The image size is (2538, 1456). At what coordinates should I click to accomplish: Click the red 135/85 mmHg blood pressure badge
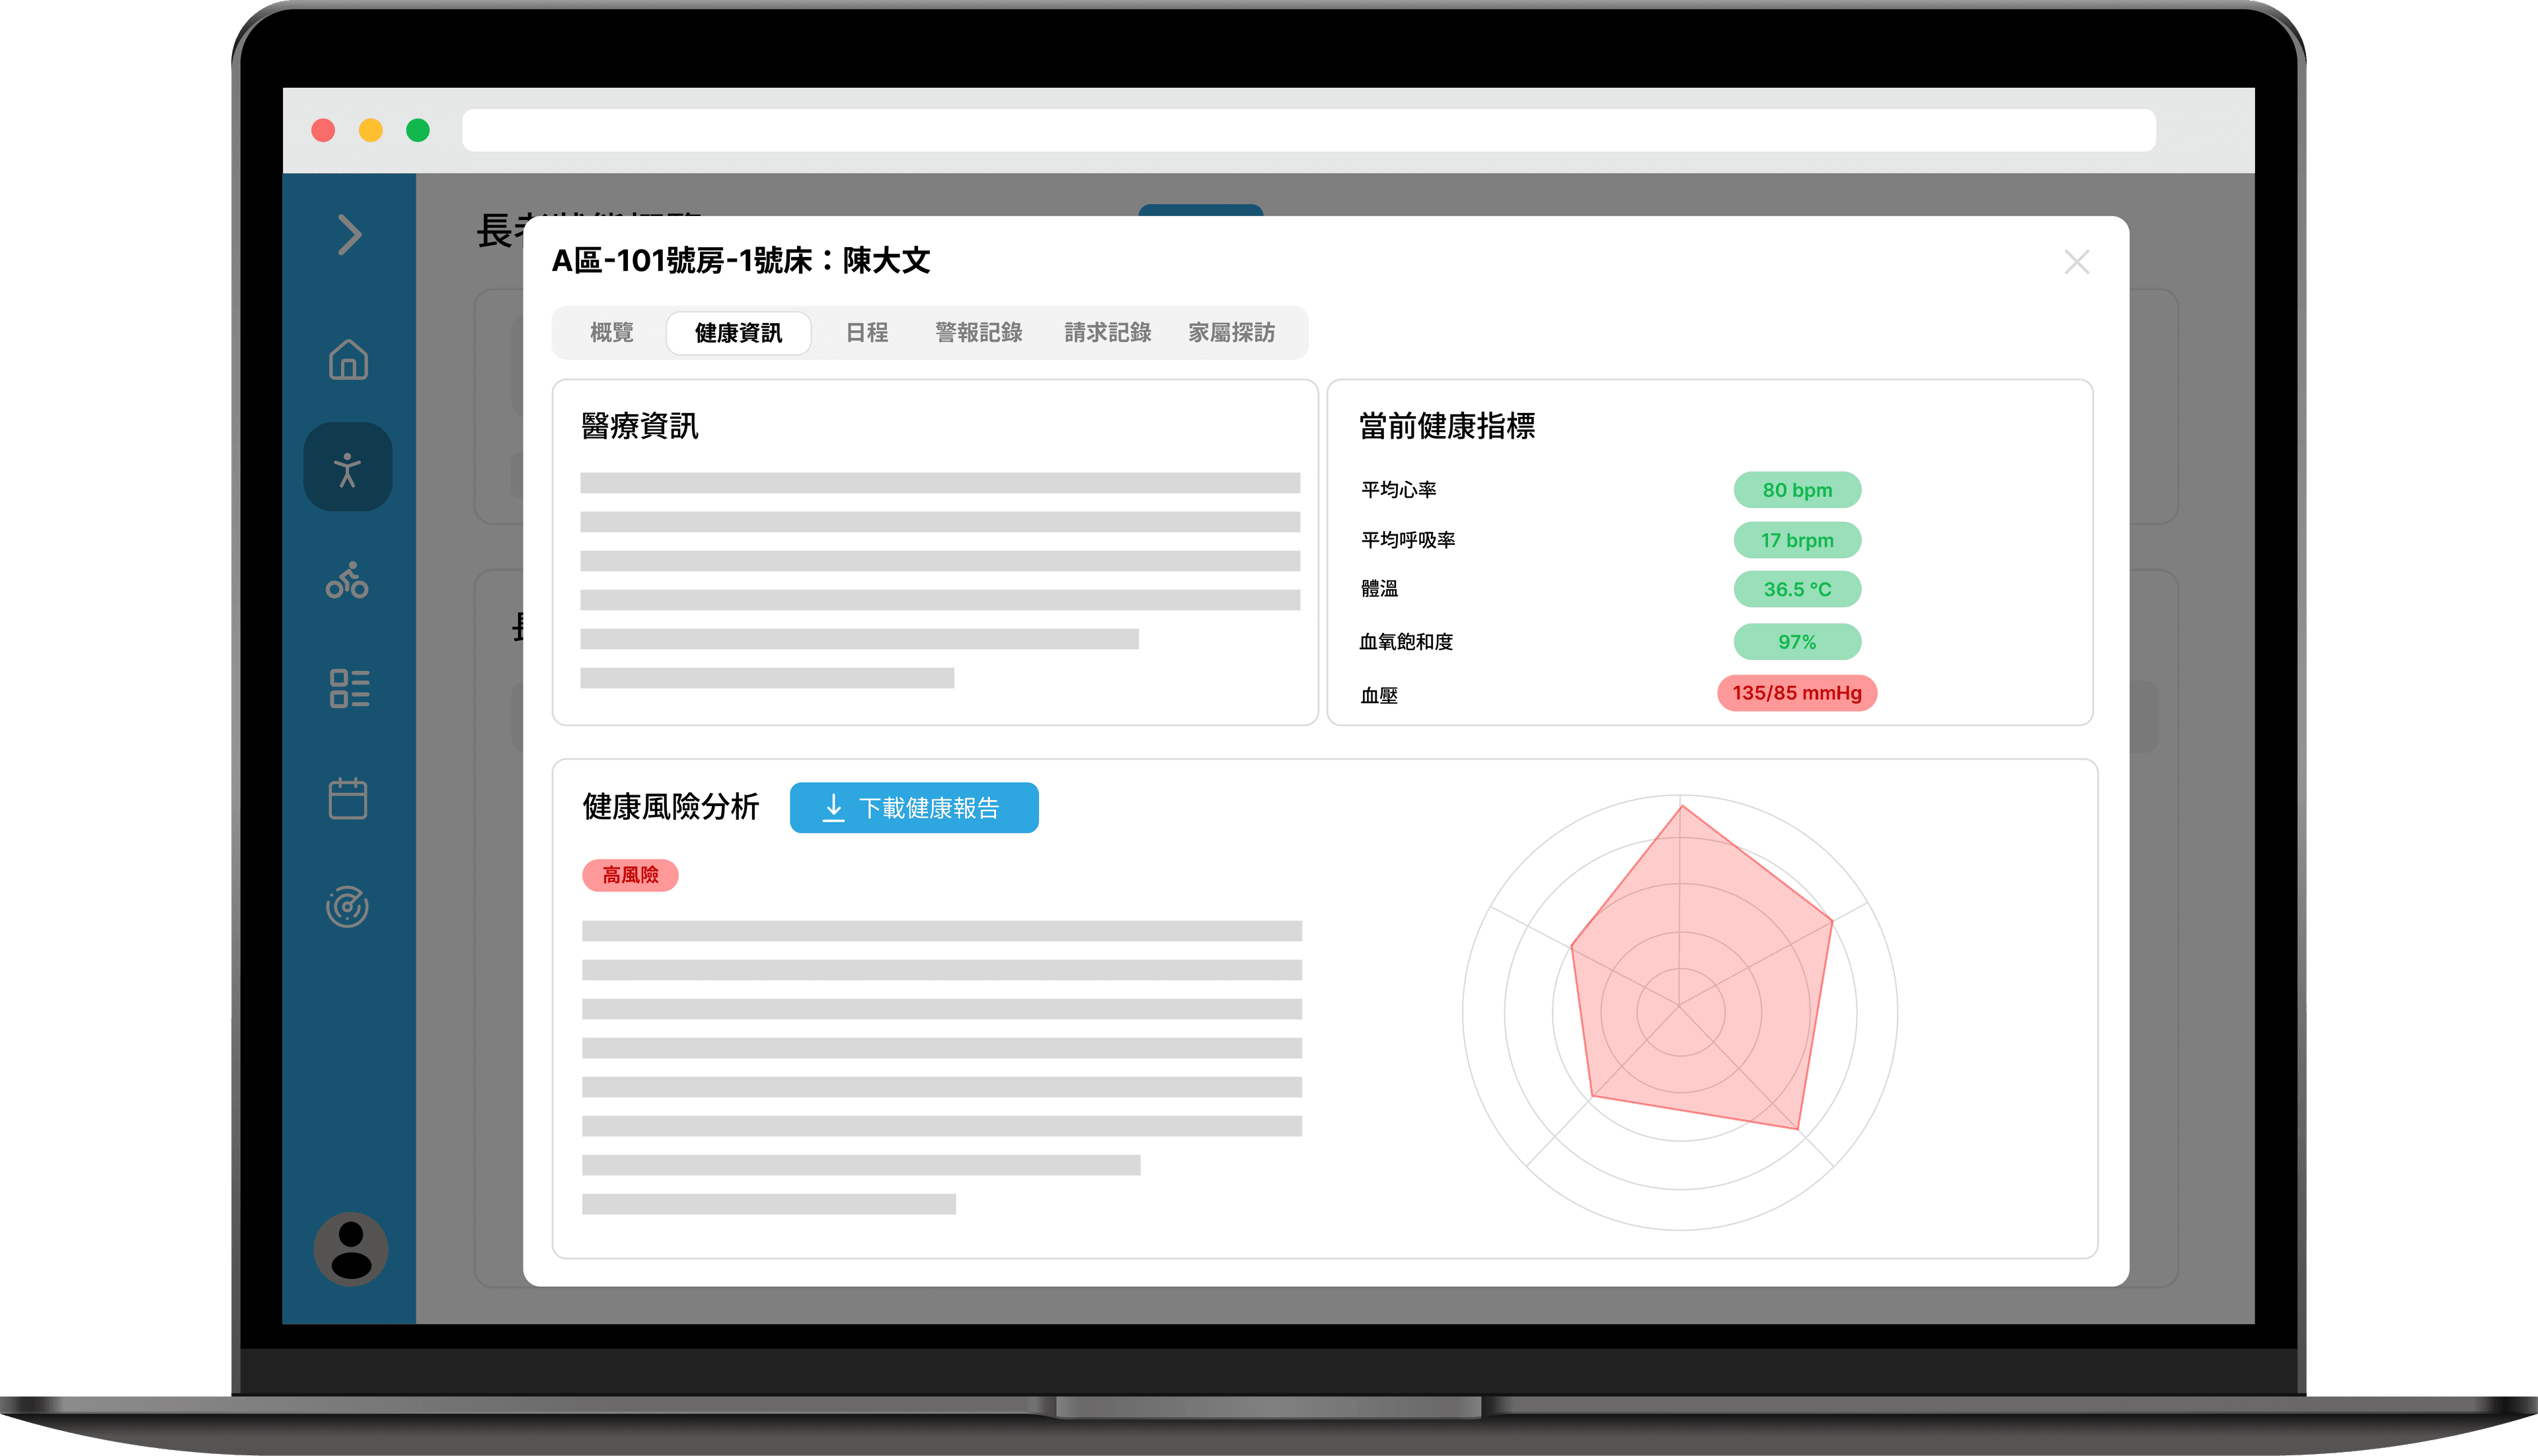1796,693
